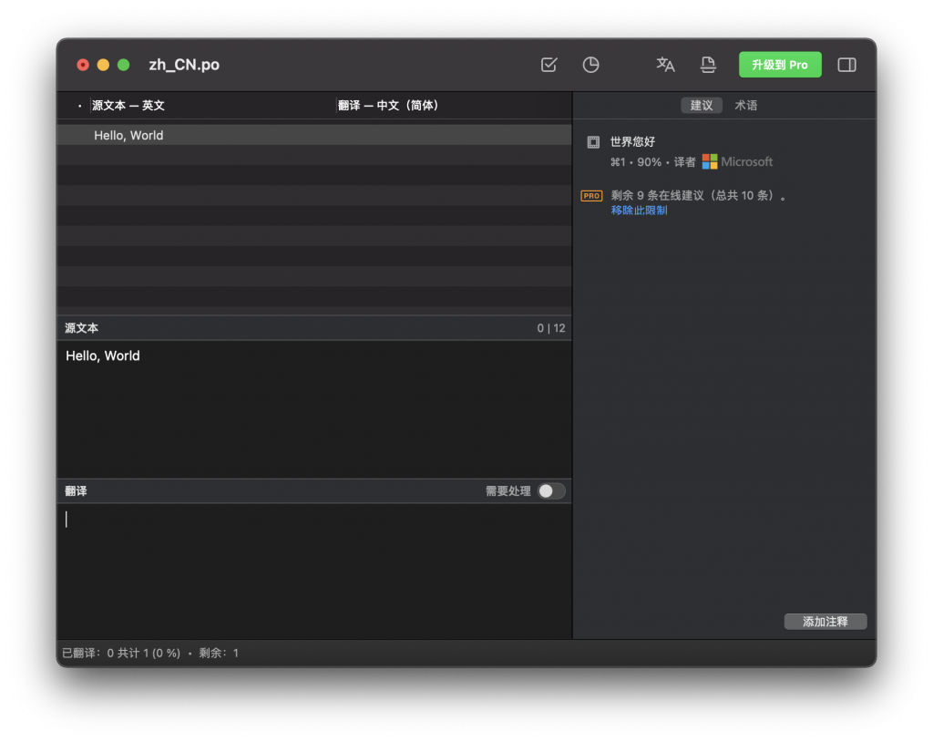
Task: Switch to the 术语 tab
Action: click(x=745, y=106)
